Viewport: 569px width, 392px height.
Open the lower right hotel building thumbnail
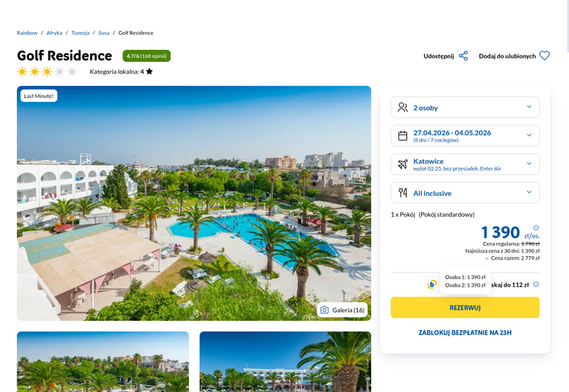(x=285, y=361)
